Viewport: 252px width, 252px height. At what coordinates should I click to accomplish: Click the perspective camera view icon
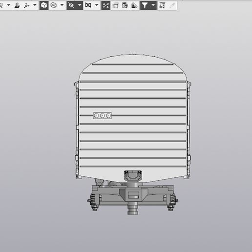[x=88, y=5]
